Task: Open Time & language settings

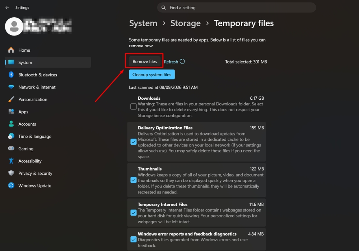Action: pyautogui.click(x=48, y=137)
